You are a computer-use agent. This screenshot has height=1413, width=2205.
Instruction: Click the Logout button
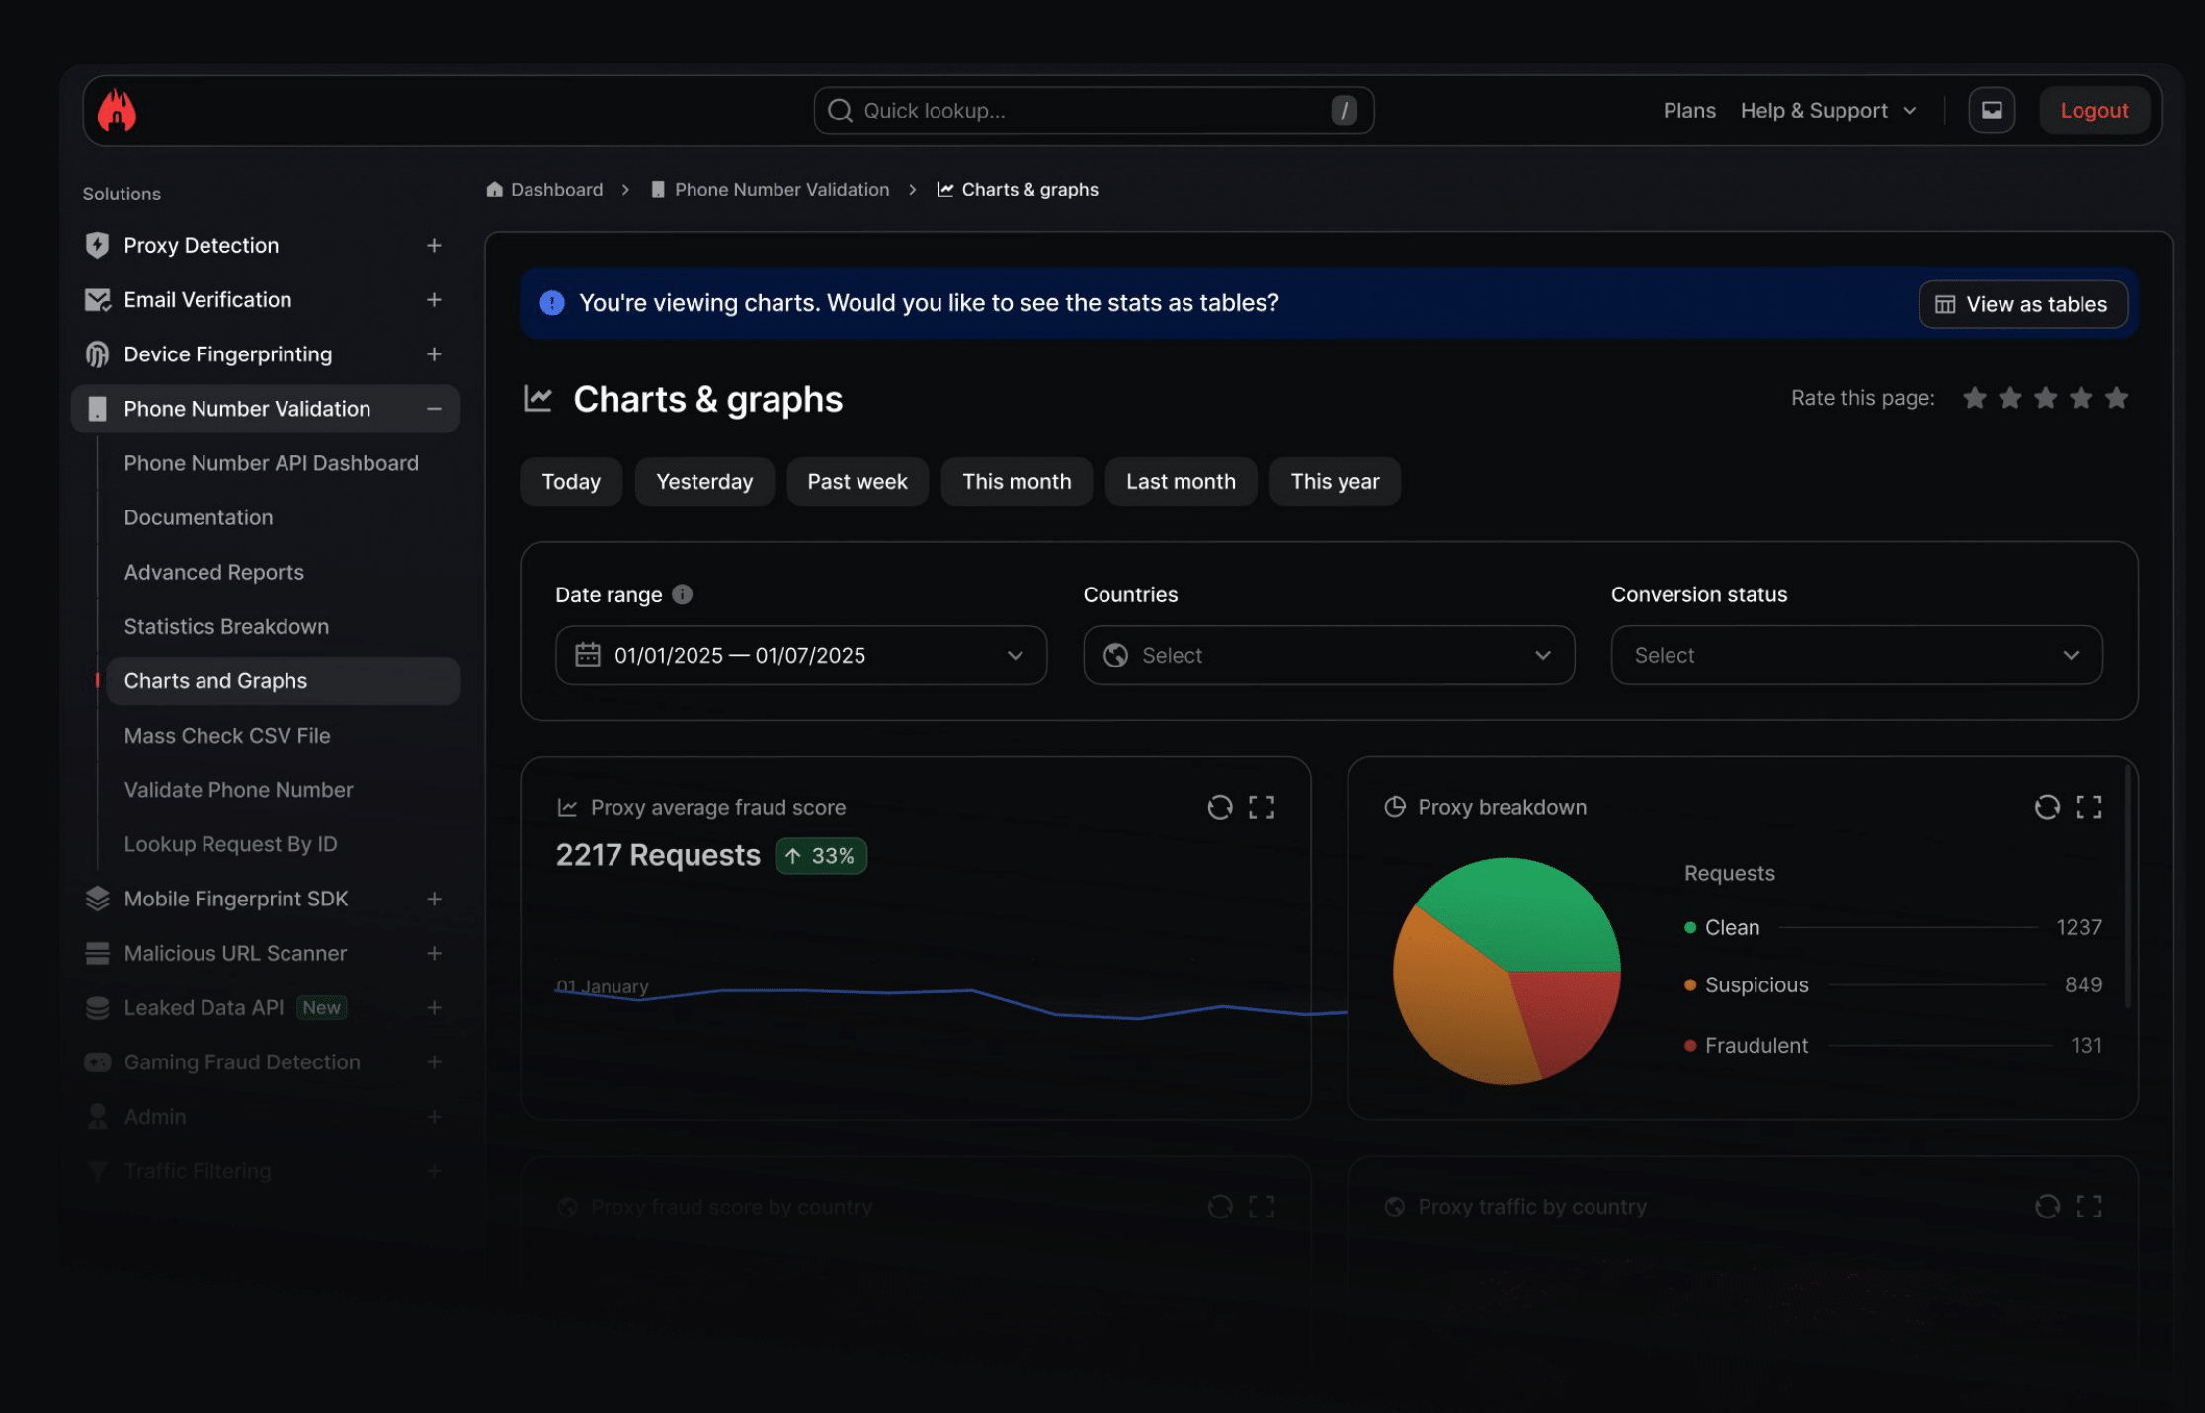pyautogui.click(x=2093, y=111)
